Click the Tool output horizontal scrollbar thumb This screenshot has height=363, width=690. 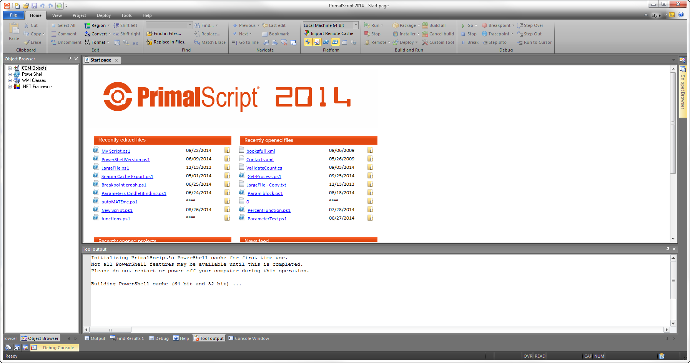click(111, 330)
